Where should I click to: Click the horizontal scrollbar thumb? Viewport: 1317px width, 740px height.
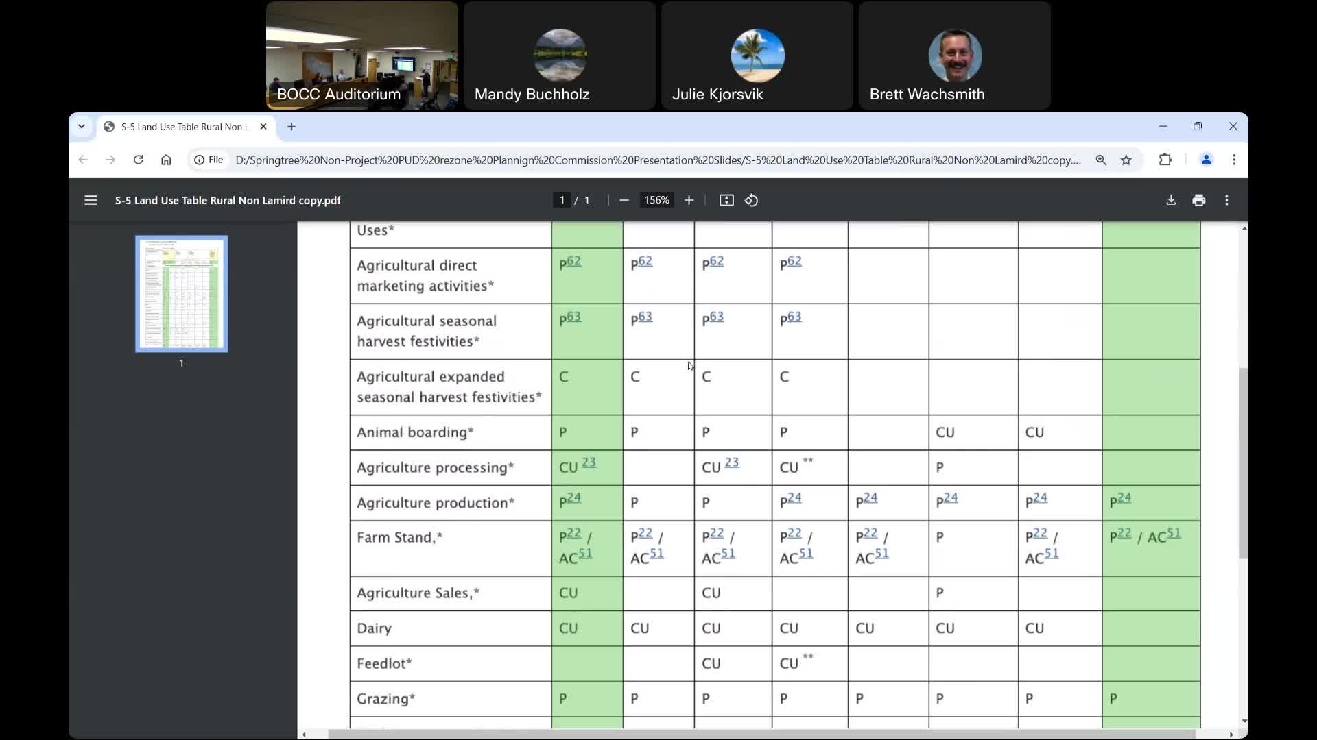pyautogui.click(x=761, y=735)
